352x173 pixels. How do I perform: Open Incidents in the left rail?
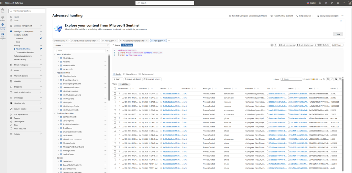pos(2,19)
